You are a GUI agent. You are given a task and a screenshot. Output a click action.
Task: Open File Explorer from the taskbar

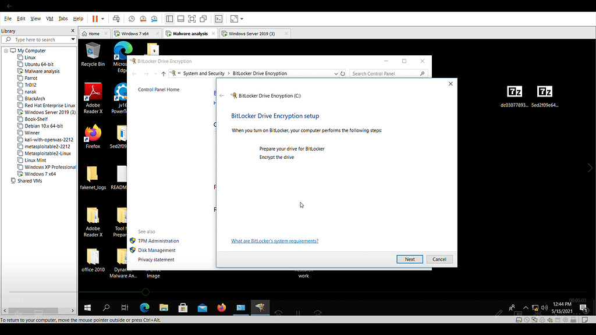click(x=164, y=308)
